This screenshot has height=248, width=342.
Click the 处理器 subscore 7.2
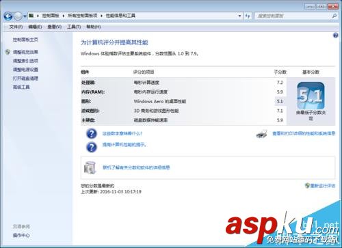coord(280,83)
